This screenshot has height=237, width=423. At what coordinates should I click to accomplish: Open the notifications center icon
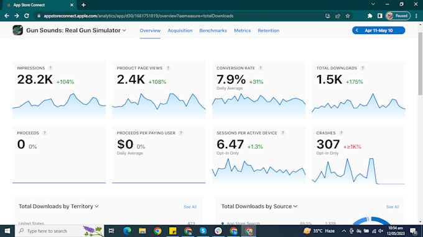[x=414, y=231]
